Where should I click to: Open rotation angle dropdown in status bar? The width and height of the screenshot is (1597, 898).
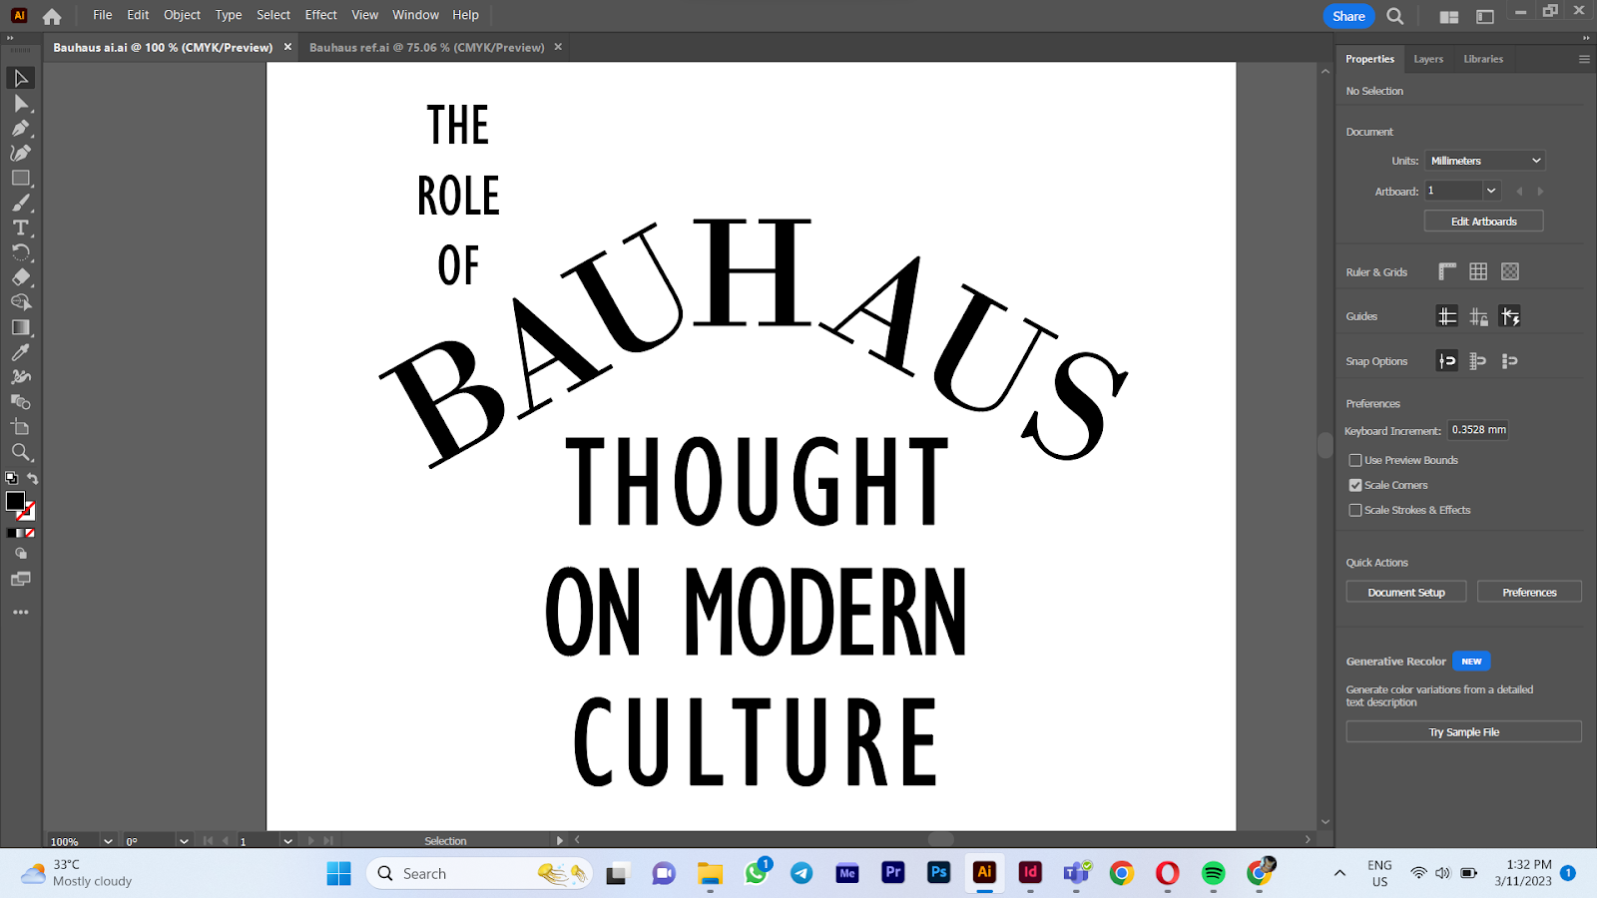point(184,841)
